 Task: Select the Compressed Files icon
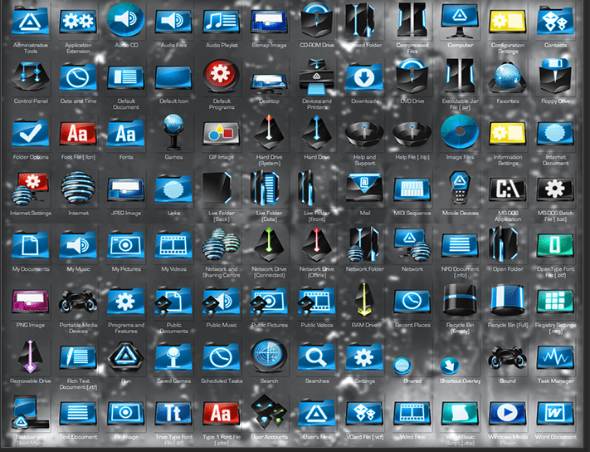click(x=412, y=21)
